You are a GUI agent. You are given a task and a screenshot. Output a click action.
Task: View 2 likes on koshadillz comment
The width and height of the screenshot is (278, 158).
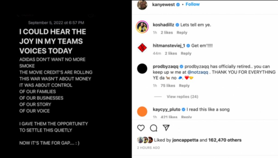point(167,33)
